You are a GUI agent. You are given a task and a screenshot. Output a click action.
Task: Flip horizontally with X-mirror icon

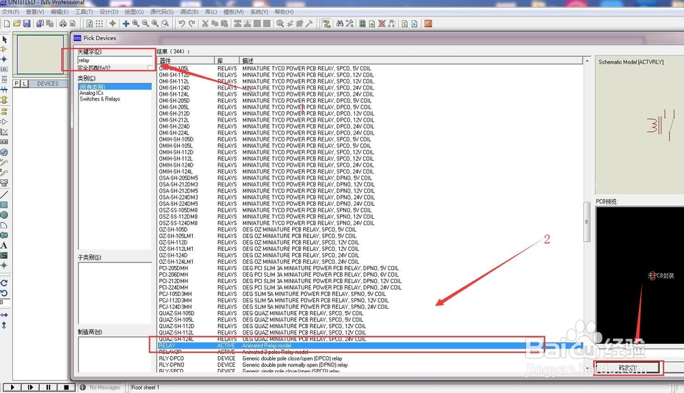(x=4, y=314)
